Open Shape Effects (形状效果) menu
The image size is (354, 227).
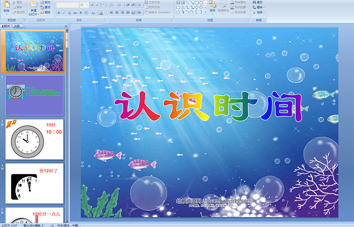pos(239,12)
